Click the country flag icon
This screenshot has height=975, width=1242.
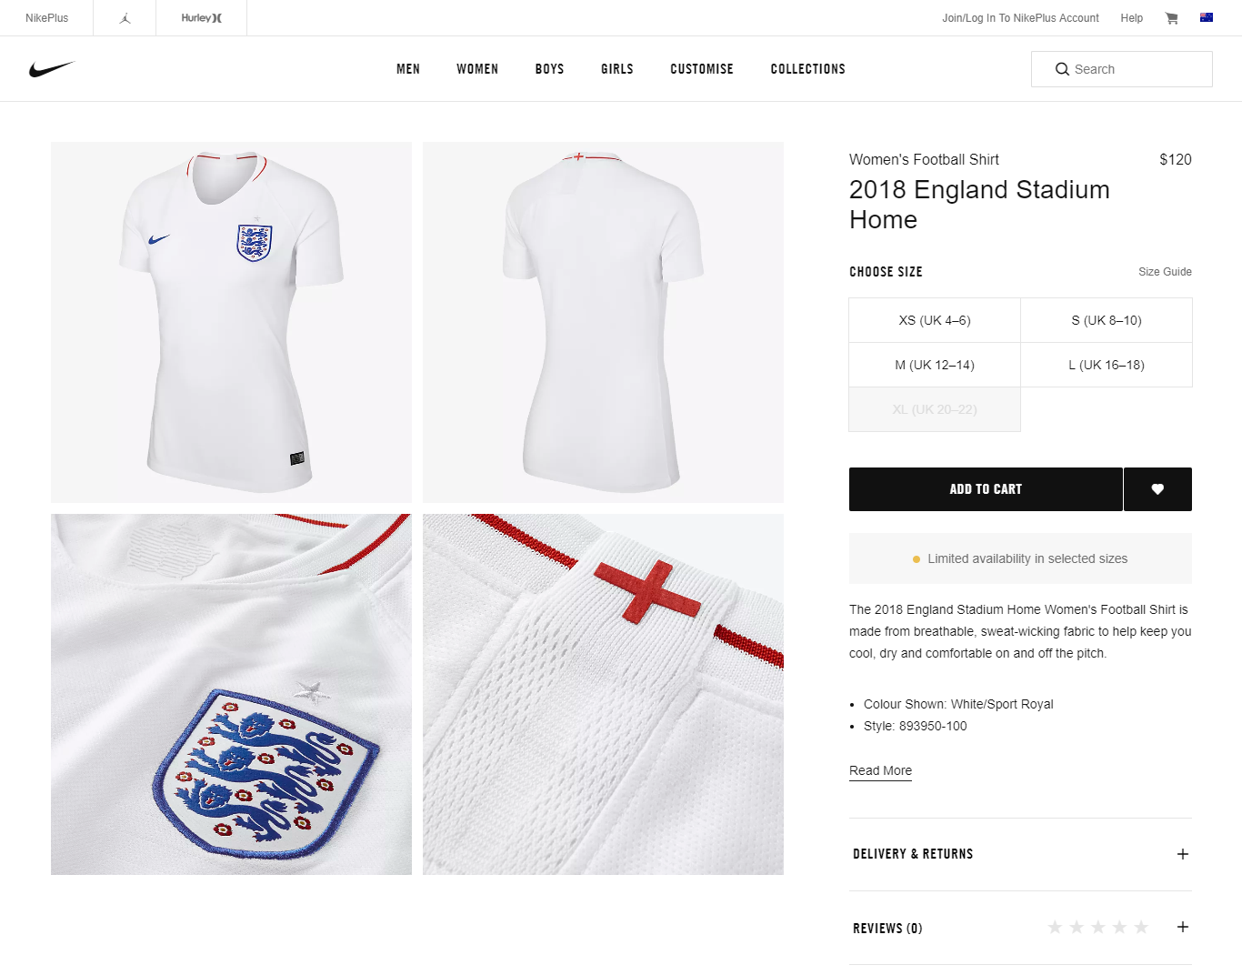click(1207, 17)
